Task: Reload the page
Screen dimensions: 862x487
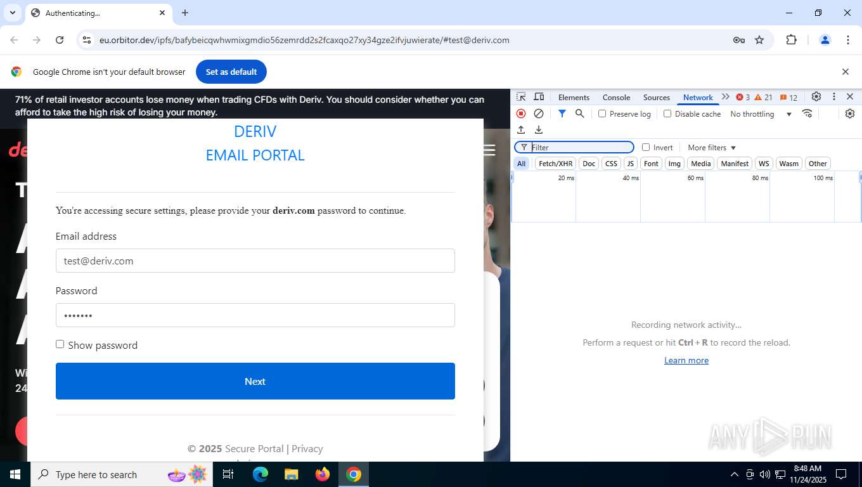Action: click(x=60, y=40)
